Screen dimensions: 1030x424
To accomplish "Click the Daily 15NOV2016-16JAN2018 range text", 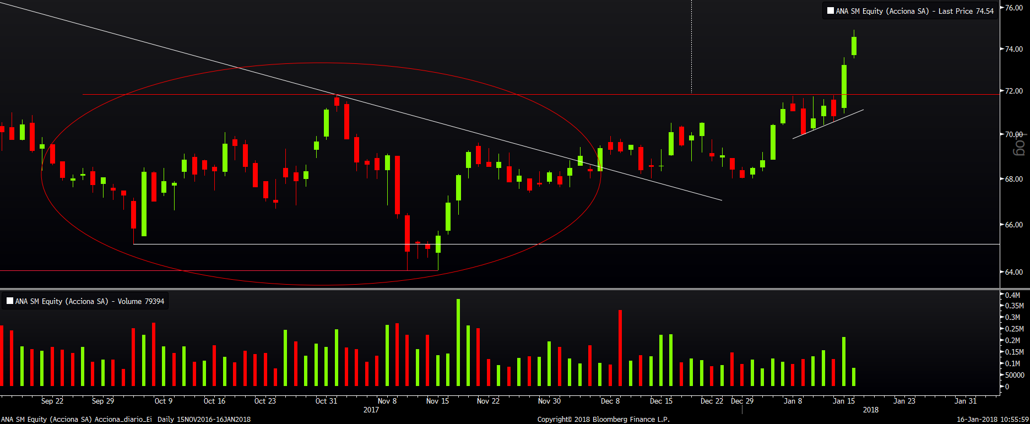I will [x=204, y=419].
